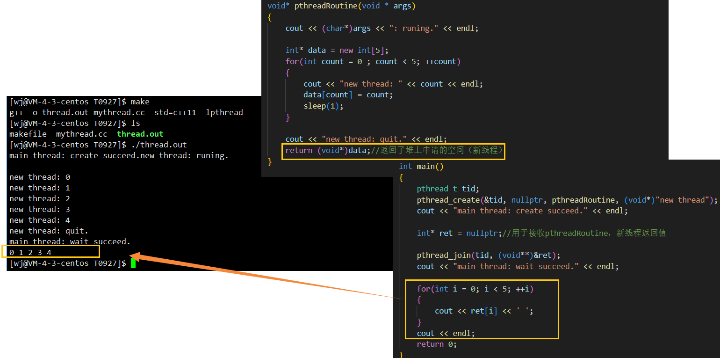The width and height of the screenshot is (720, 358).
Task: Click the green "thread.out" executable name
Action: (x=140, y=134)
